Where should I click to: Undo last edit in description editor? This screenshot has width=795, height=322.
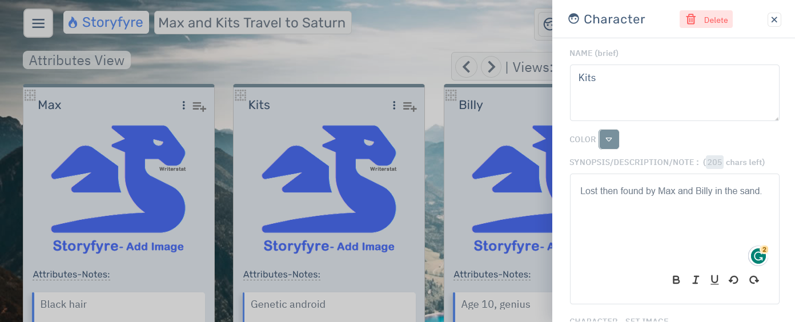(734, 280)
